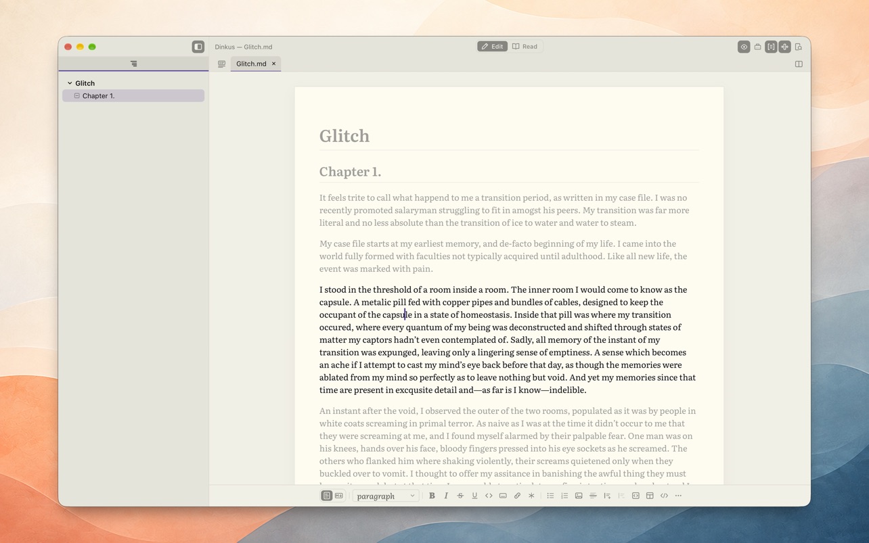Screen dimensions: 869x543
Task: Insert an image from toolbar
Action: click(579, 496)
